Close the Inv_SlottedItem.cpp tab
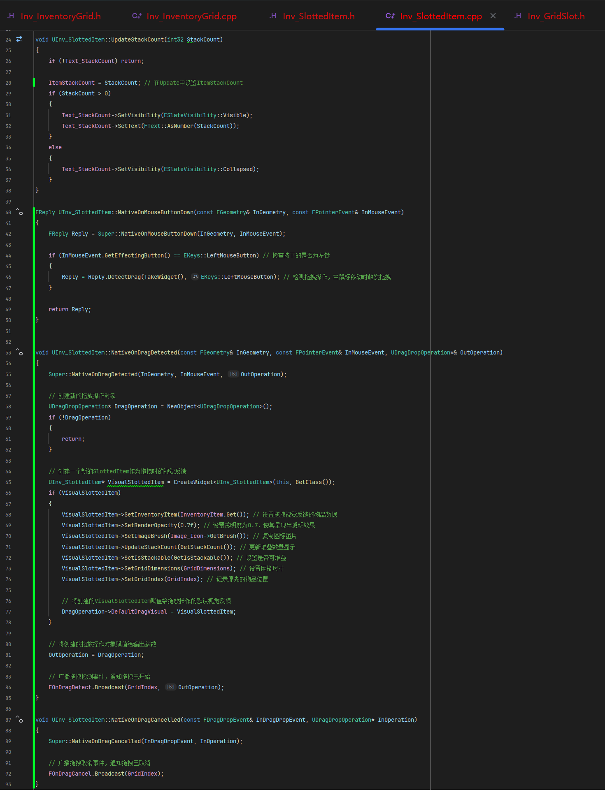 493,16
